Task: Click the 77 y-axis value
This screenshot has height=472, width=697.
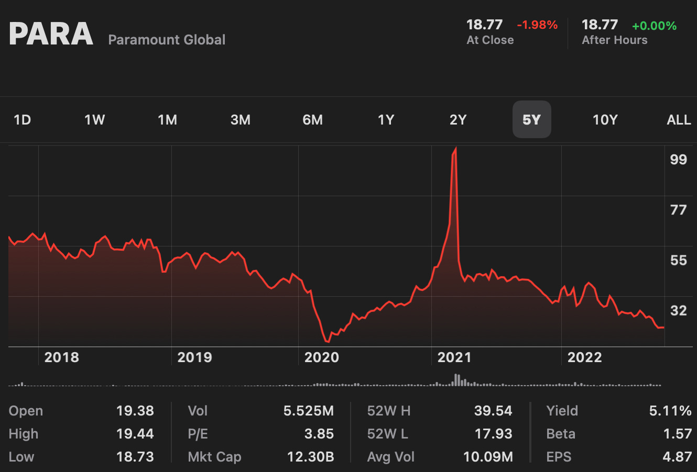Action: point(678,210)
